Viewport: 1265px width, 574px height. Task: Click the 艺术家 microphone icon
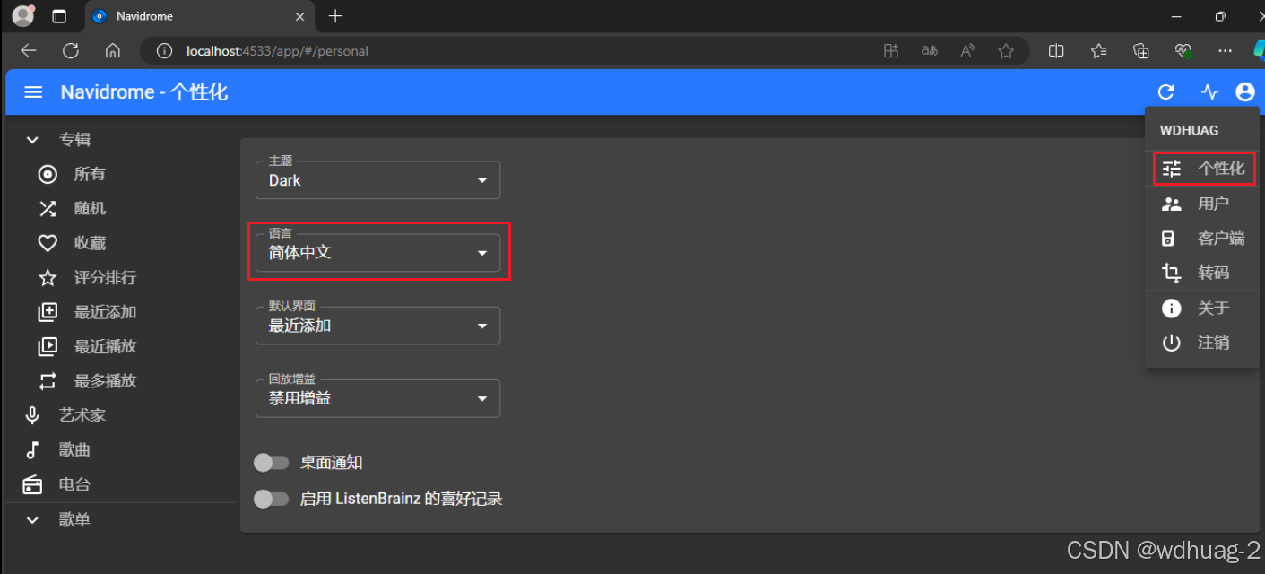click(32, 415)
